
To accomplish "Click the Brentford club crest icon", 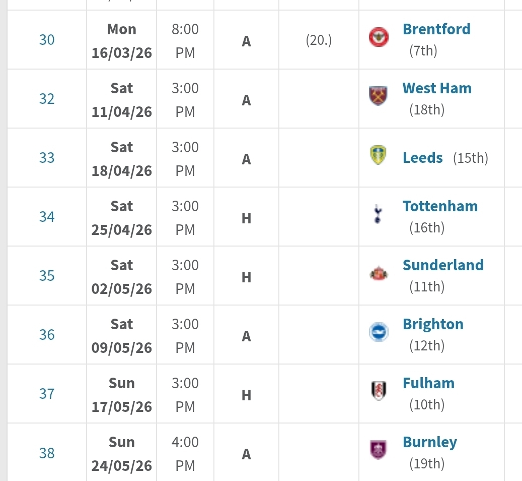I will 379,37.
